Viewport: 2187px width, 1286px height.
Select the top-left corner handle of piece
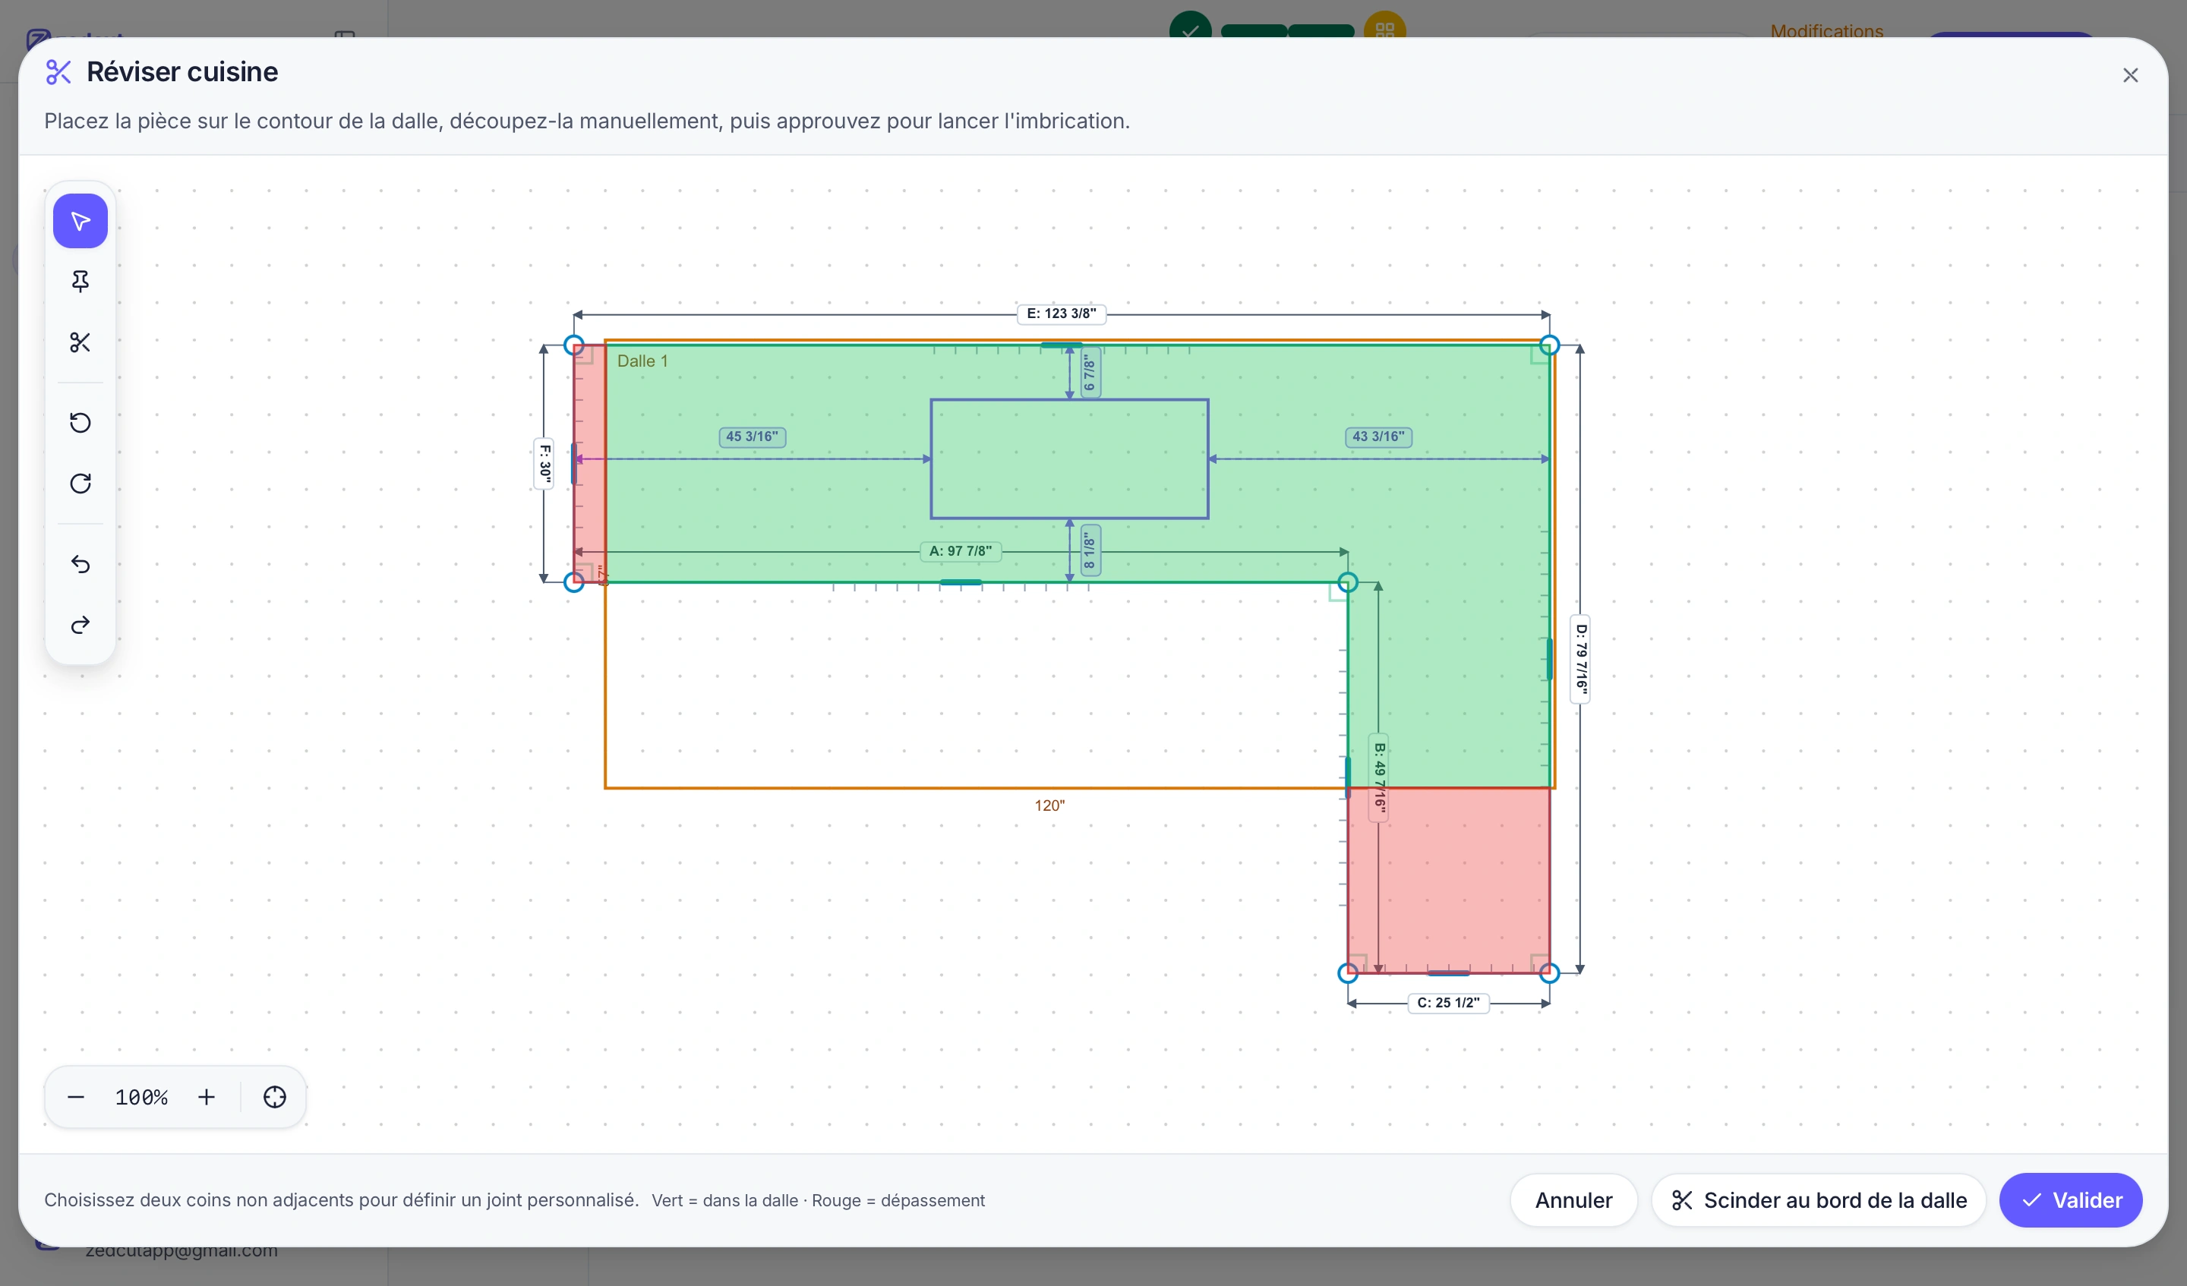click(573, 345)
